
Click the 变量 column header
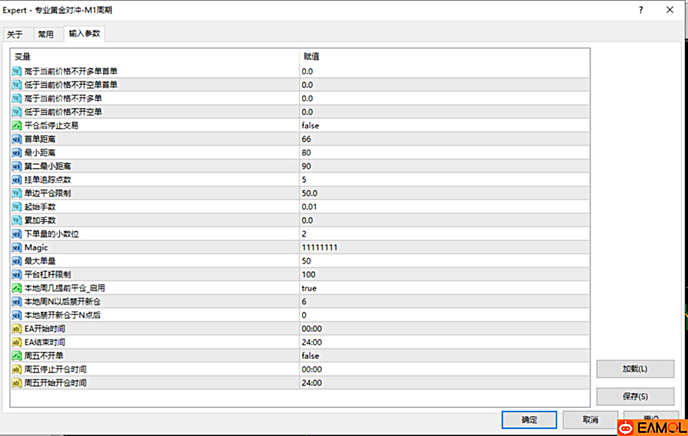coord(23,57)
